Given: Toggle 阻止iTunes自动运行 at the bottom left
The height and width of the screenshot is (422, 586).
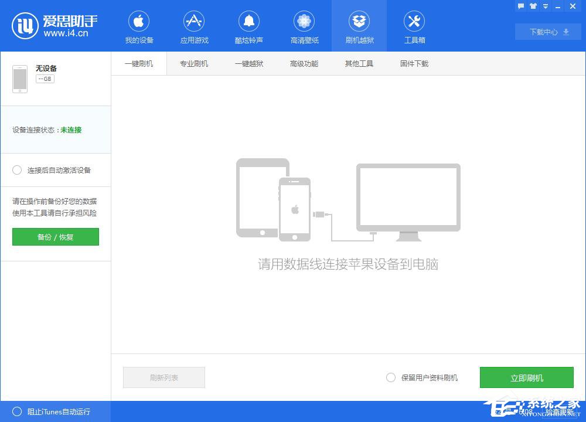Looking at the screenshot, I should (18, 411).
